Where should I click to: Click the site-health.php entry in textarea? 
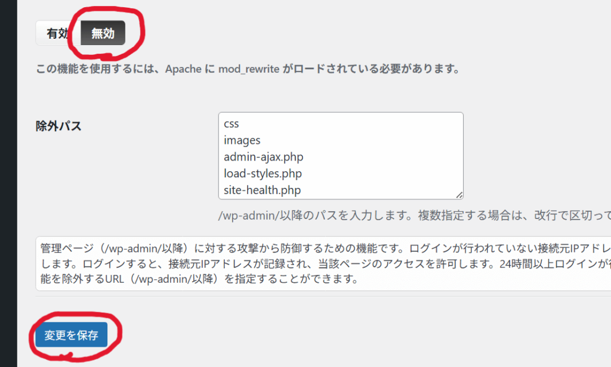pos(262,190)
